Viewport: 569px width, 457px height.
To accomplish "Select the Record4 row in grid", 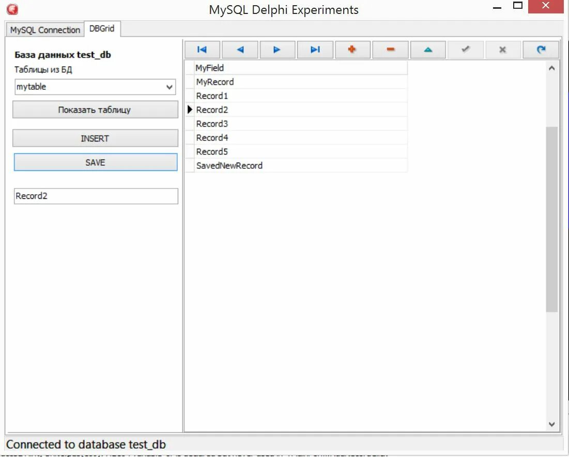I will (x=300, y=137).
